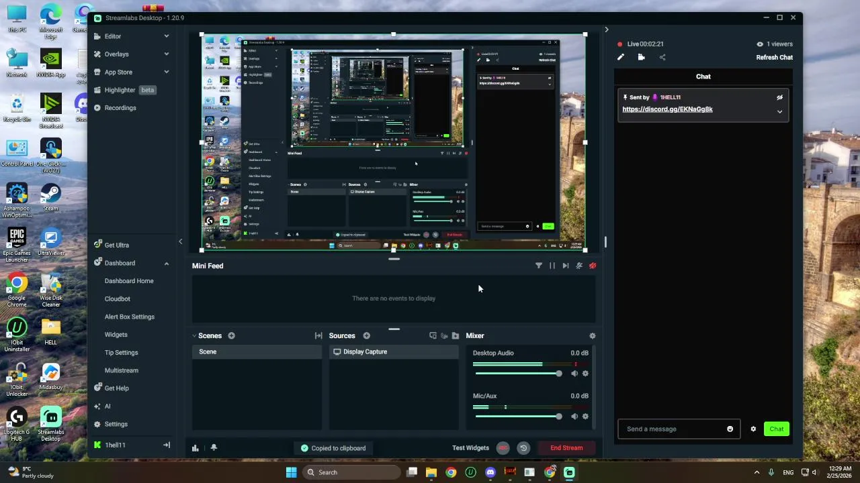Open Tip Settings
The width and height of the screenshot is (860, 483).
[x=121, y=353]
